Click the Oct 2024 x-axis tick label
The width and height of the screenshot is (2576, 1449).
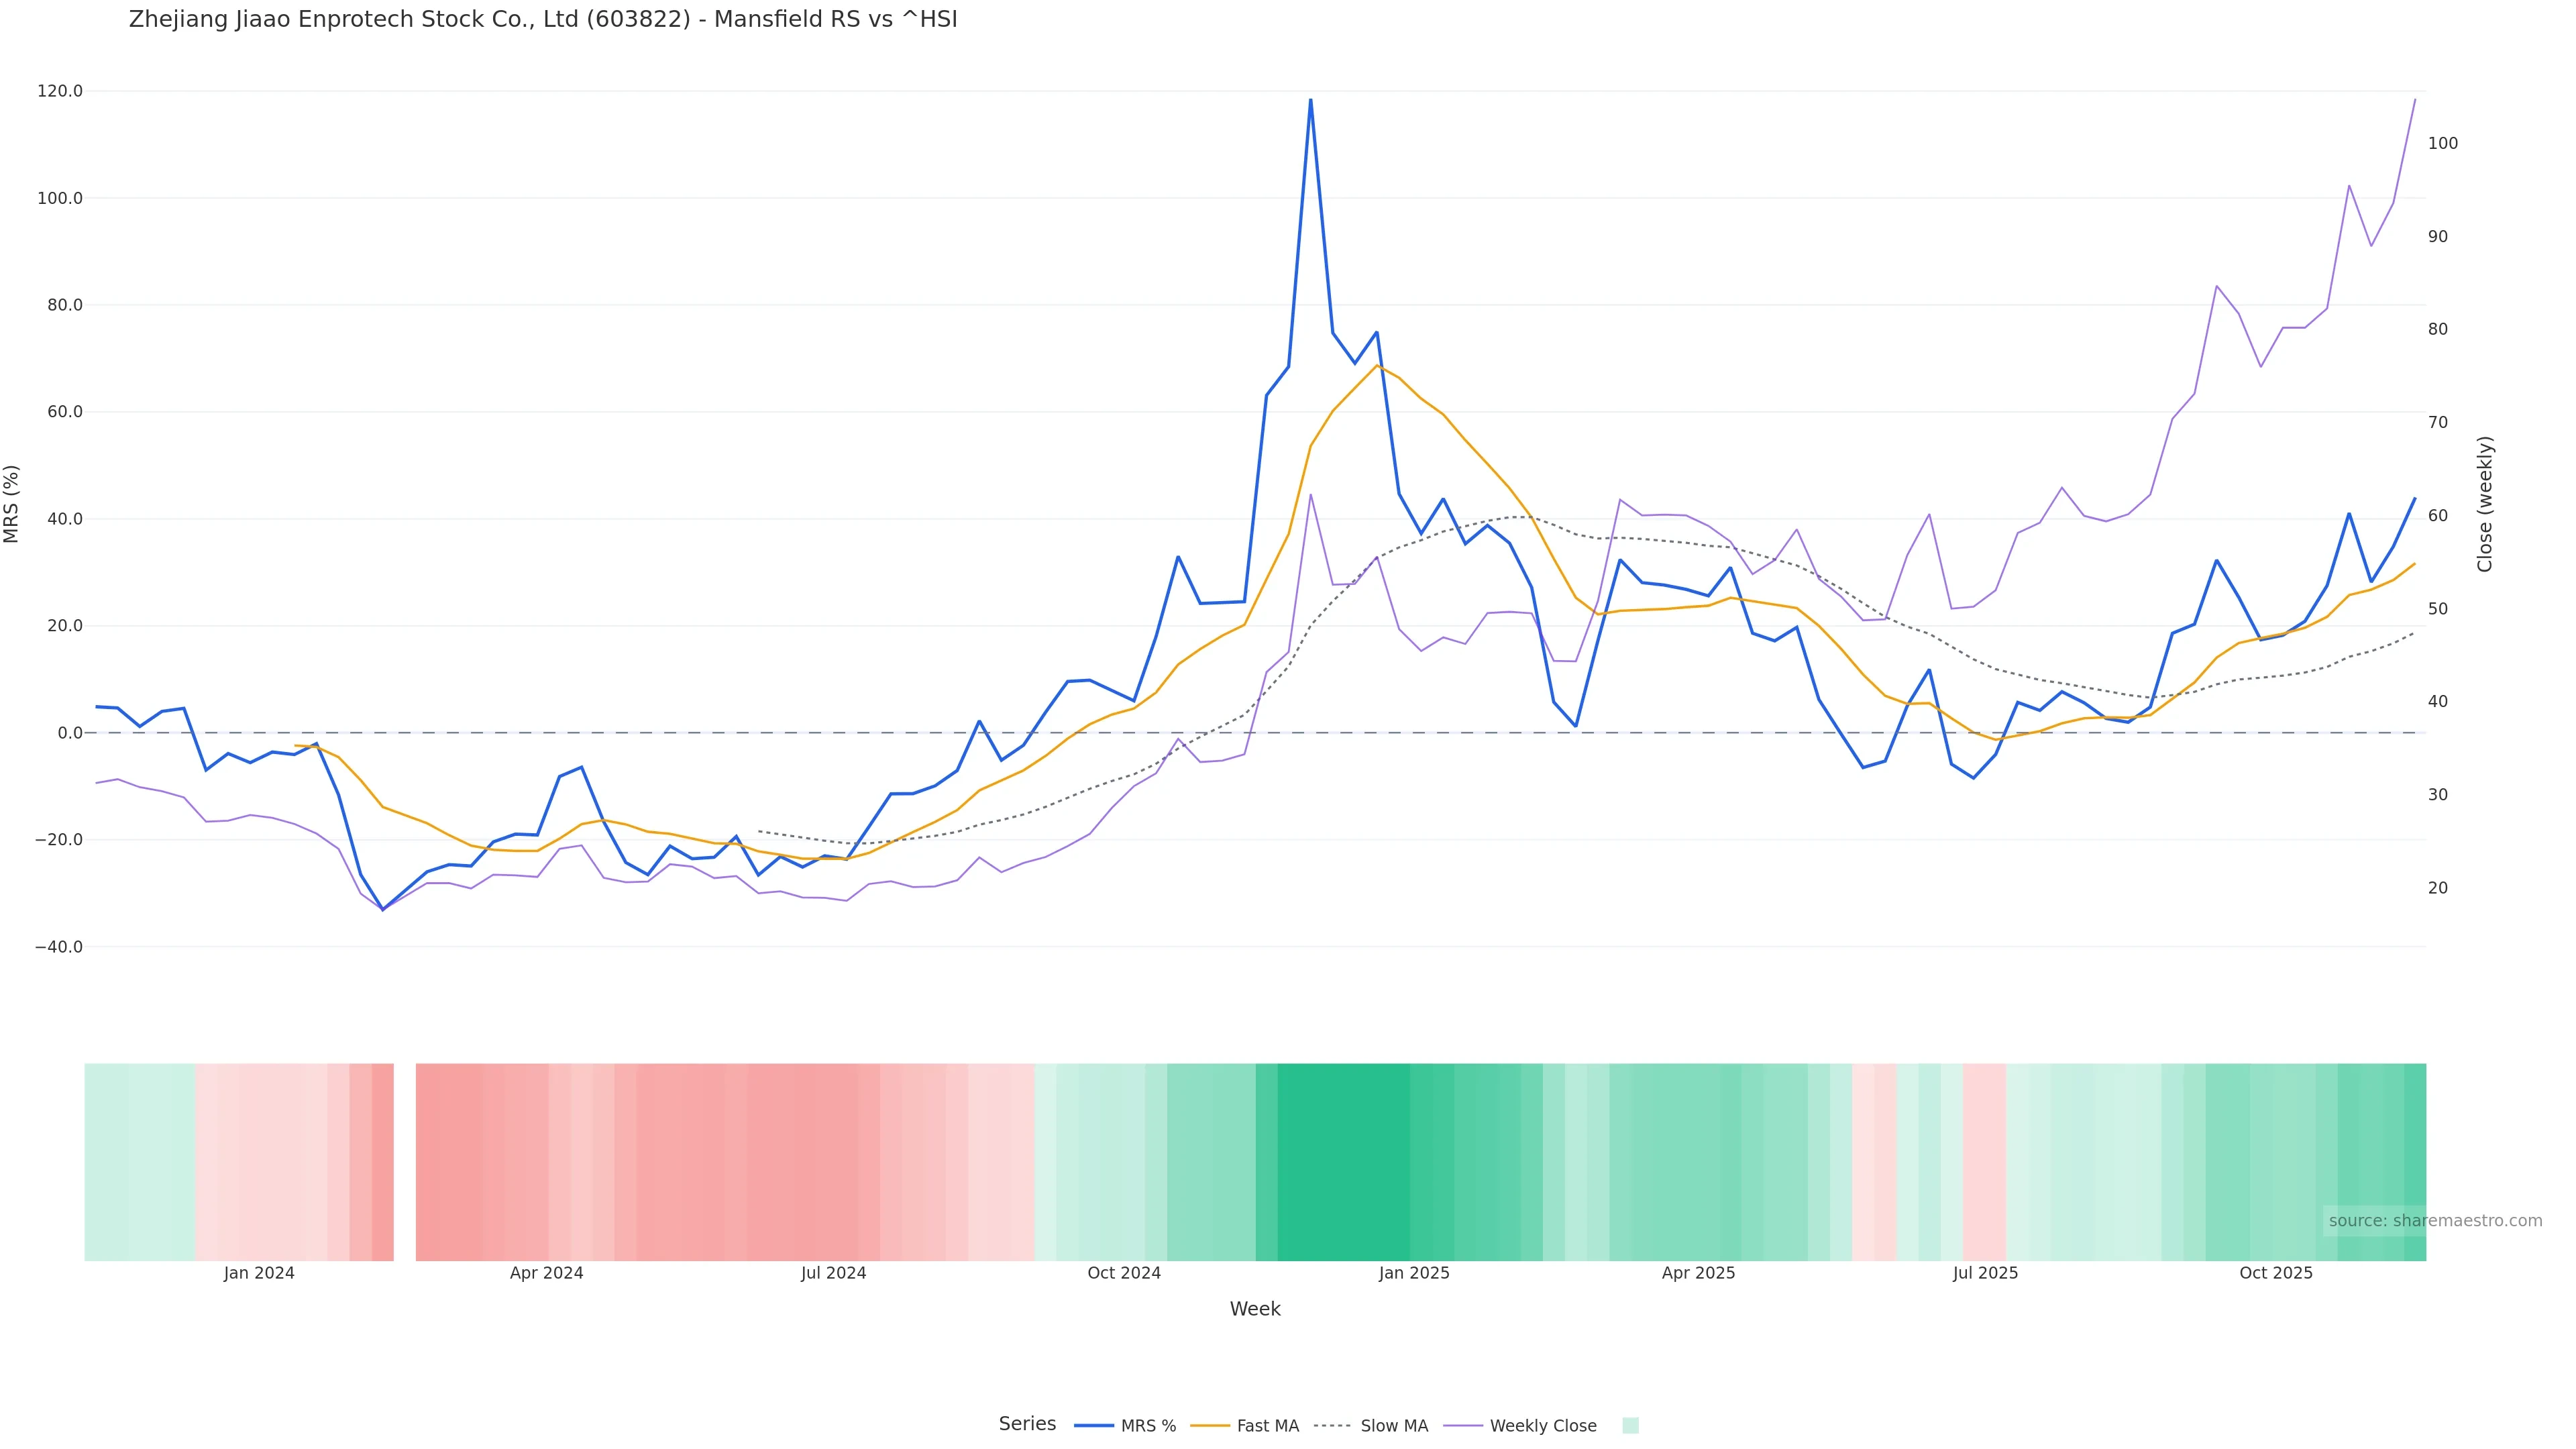[1124, 1273]
